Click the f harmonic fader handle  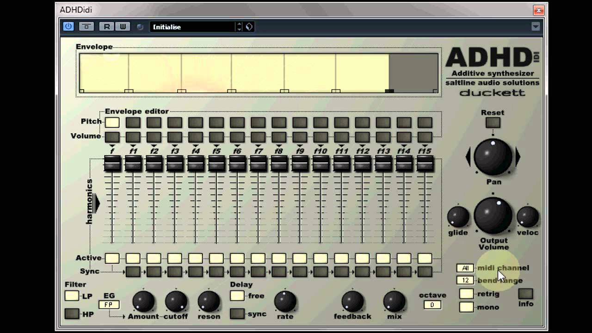click(112, 163)
